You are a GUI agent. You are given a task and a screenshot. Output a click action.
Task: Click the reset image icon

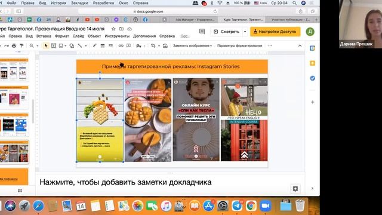(x=165, y=45)
